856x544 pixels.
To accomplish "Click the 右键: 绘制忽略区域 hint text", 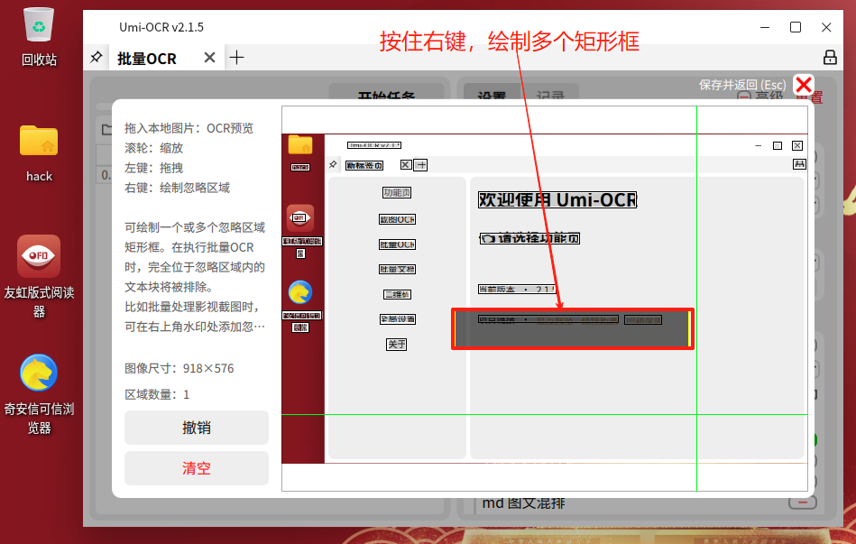I will click(178, 188).
